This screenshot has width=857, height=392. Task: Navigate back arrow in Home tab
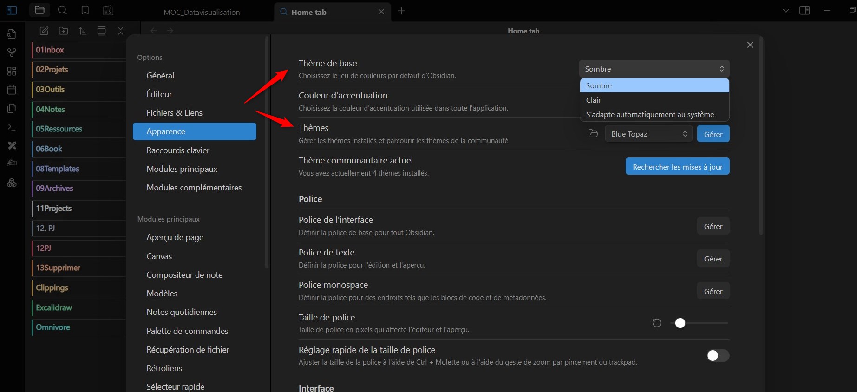click(x=154, y=31)
